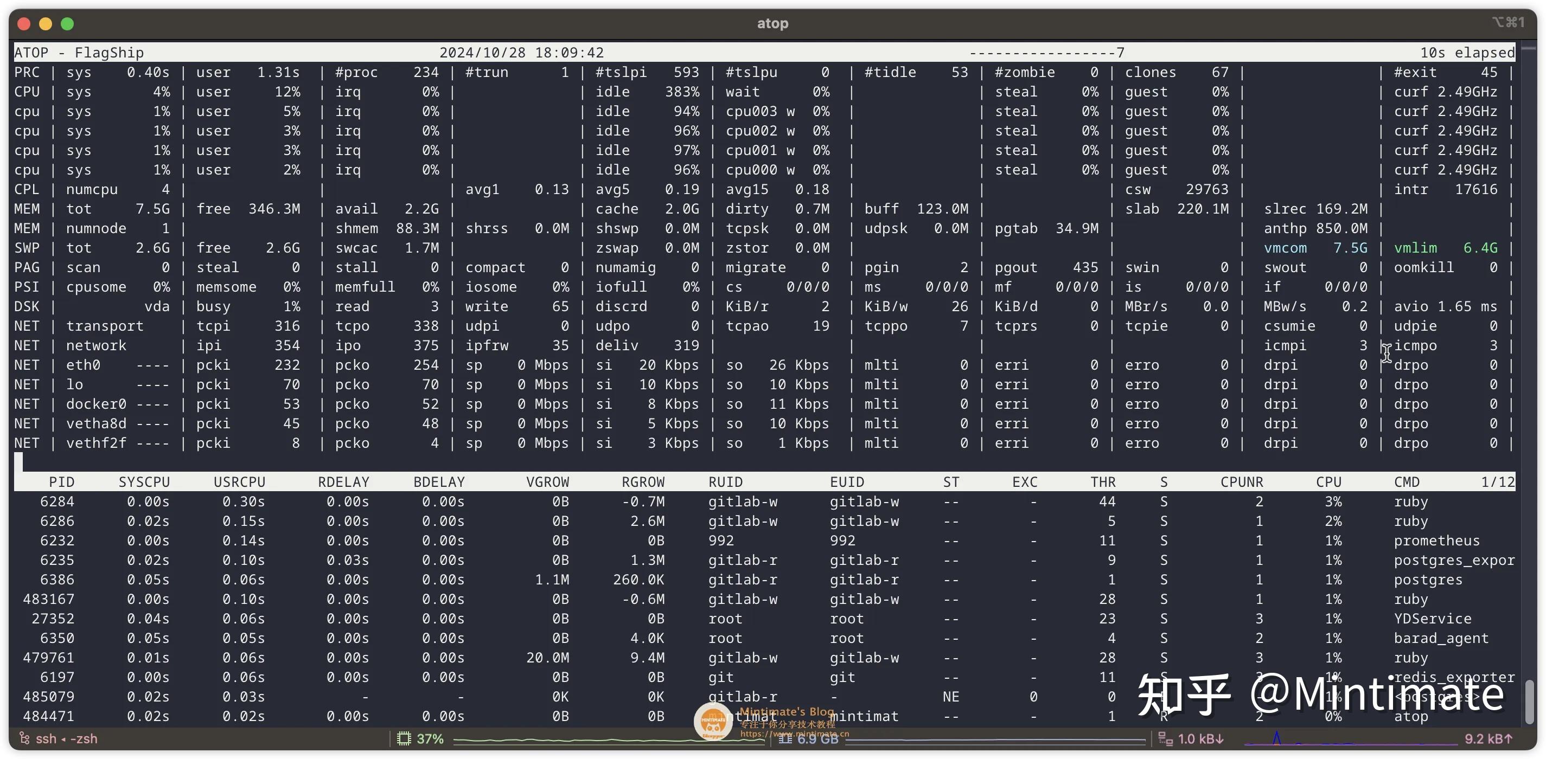
Task: Click the memory icon beside 6.9 GB
Action: pos(785,738)
